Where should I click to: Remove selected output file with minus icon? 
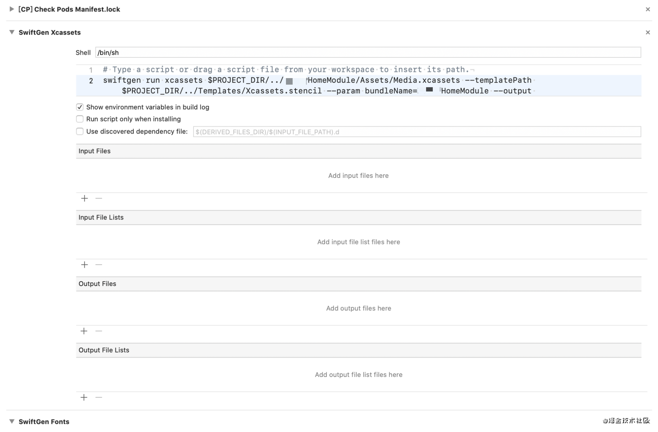click(99, 331)
